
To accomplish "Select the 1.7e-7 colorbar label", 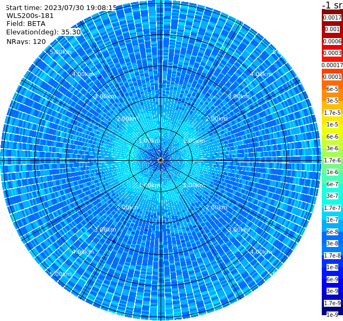I will [x=332, y=208].
